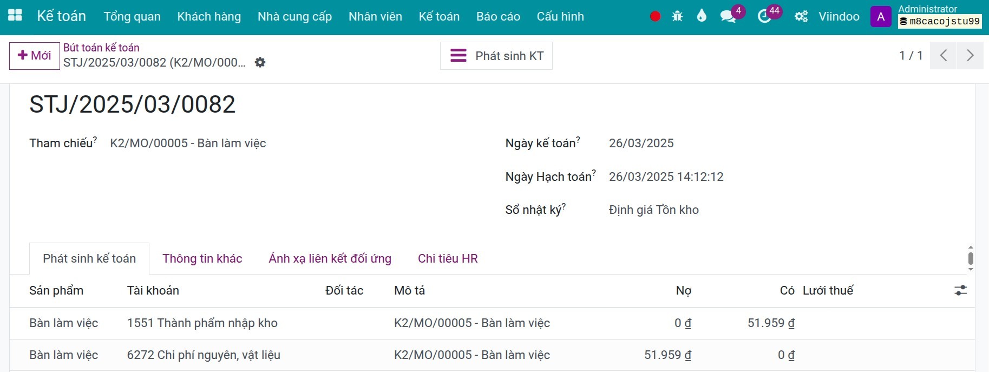Switch to the Thông tin khác tab

[202, 258]
